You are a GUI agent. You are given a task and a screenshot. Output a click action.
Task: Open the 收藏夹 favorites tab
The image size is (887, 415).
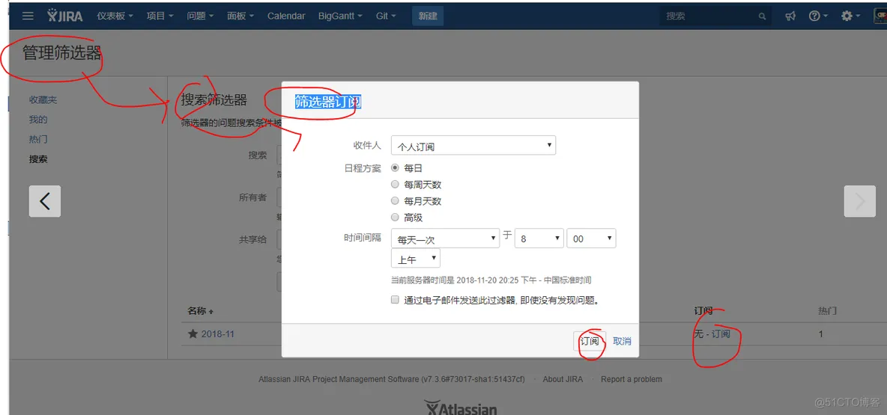(43, 100)
